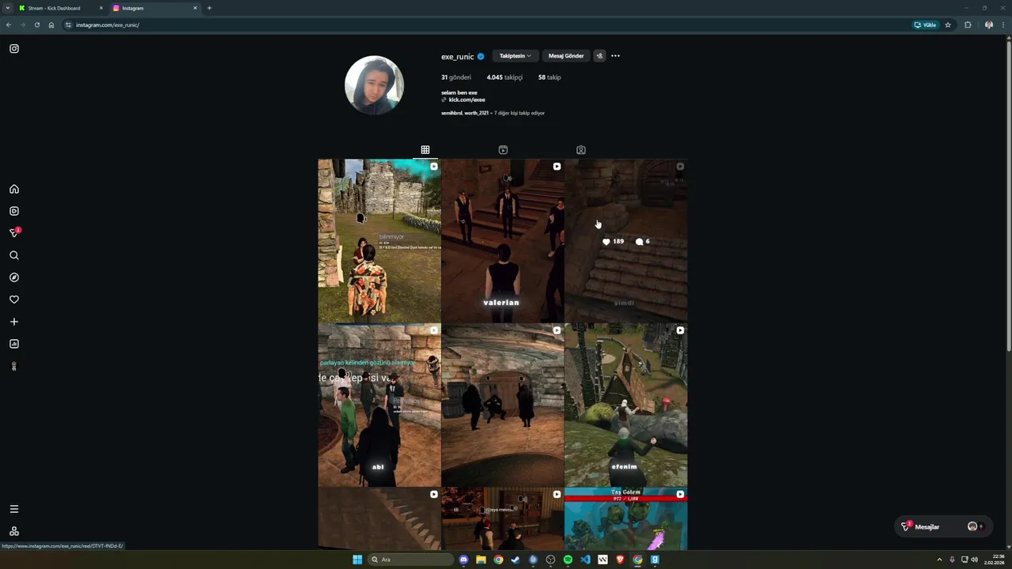Click the Windows Start button

point(357,560)
